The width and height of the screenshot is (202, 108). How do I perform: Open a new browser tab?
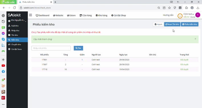[55, 2]
